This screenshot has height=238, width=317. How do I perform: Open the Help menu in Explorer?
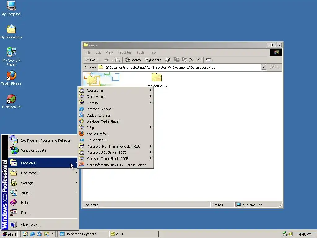point(152,52)
